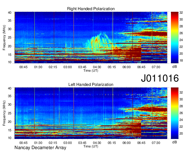This screenshot has height=151, width=186.
Task: Click the 30 MHz tick of Left Handed plot
Action: click(x=10, y=104)
